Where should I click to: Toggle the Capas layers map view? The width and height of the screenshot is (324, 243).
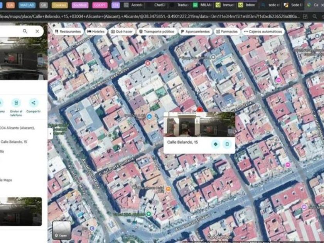[62, 230]
